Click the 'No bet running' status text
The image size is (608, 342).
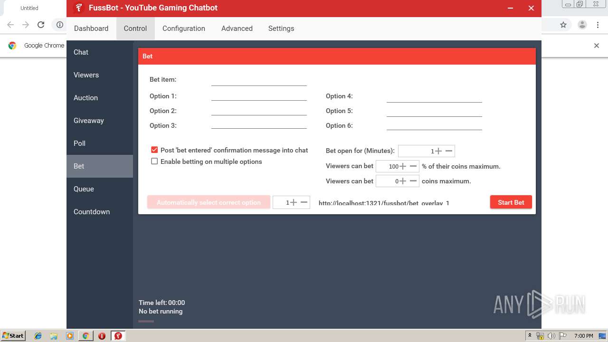click(x=161, y=312)
